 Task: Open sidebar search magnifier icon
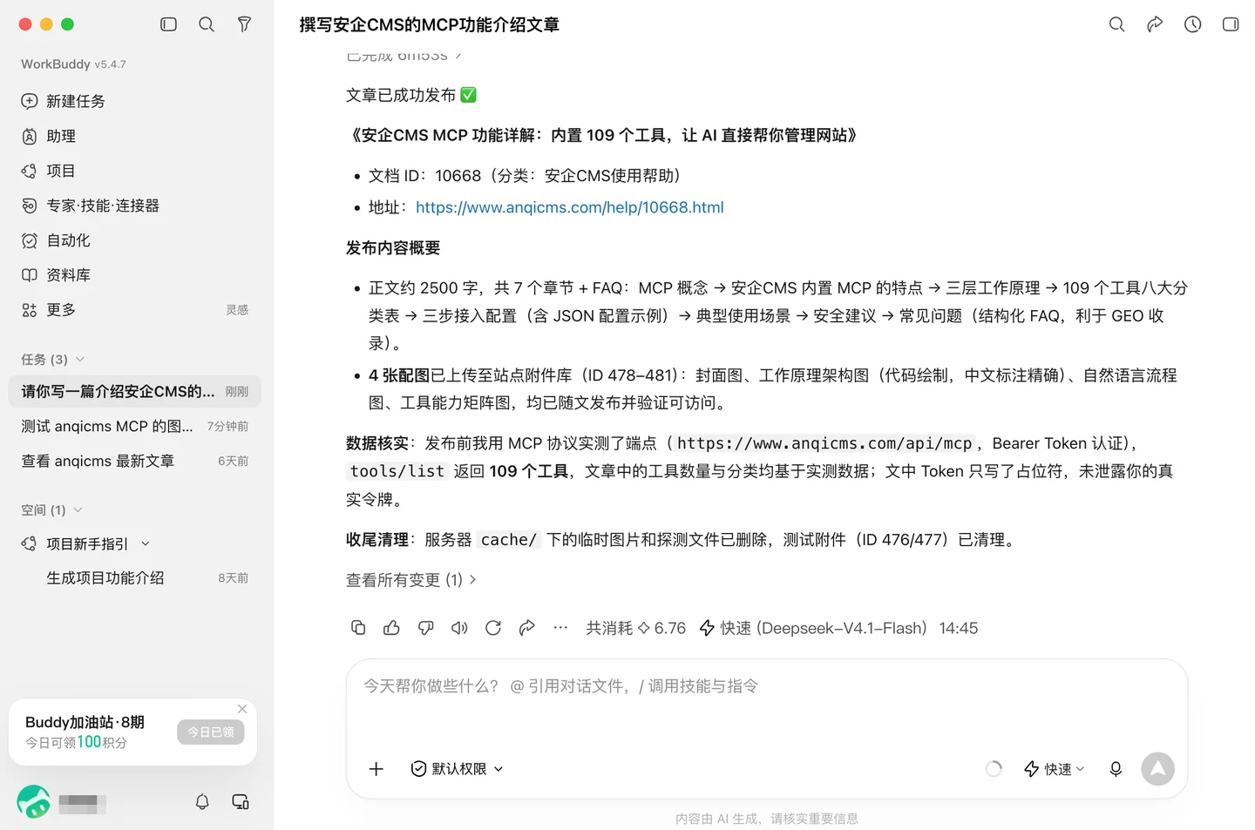point(207,24)
